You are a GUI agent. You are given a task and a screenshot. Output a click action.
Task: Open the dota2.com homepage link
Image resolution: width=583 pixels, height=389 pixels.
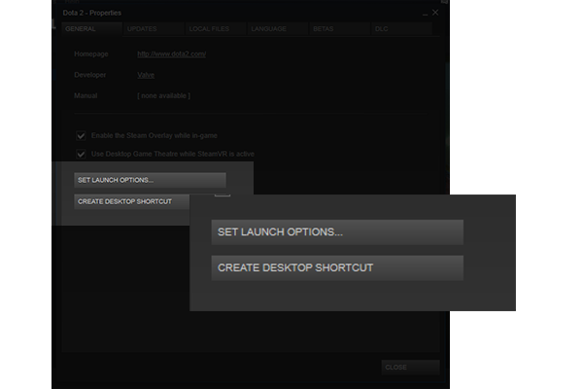(x=171, y=54)
